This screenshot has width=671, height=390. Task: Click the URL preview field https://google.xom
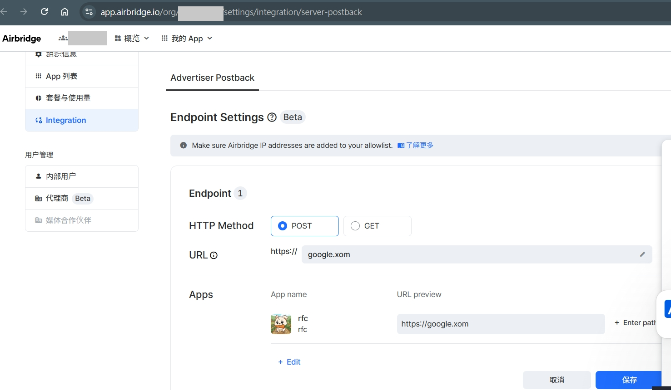[501, 324]
